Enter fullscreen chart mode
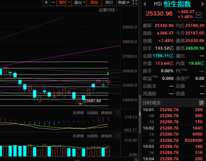 [x=134, y=2]
